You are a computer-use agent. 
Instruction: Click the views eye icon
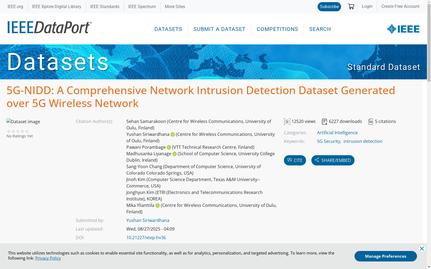(287, 122)
